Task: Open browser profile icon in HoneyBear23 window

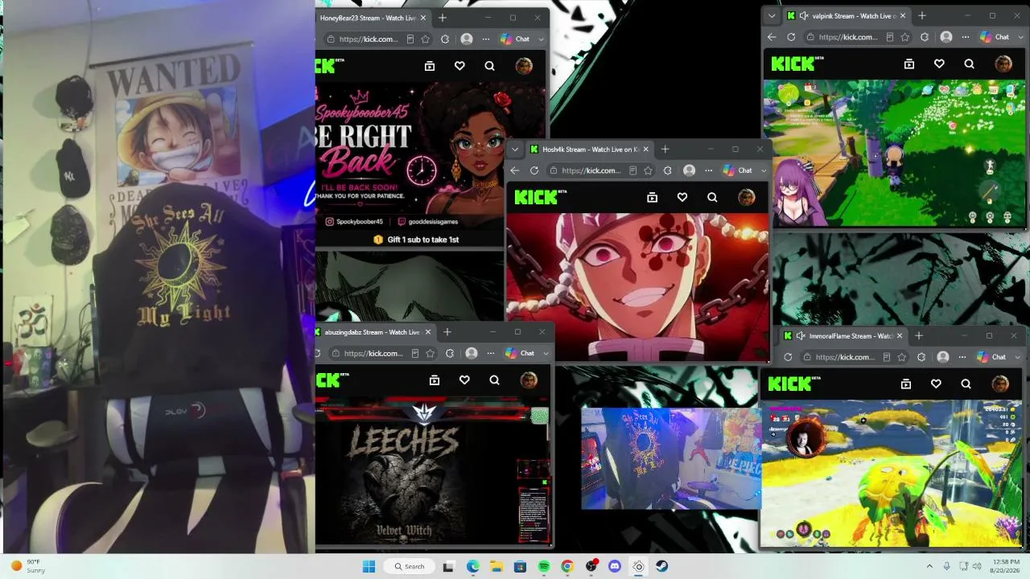Action: tap(467, 39)
